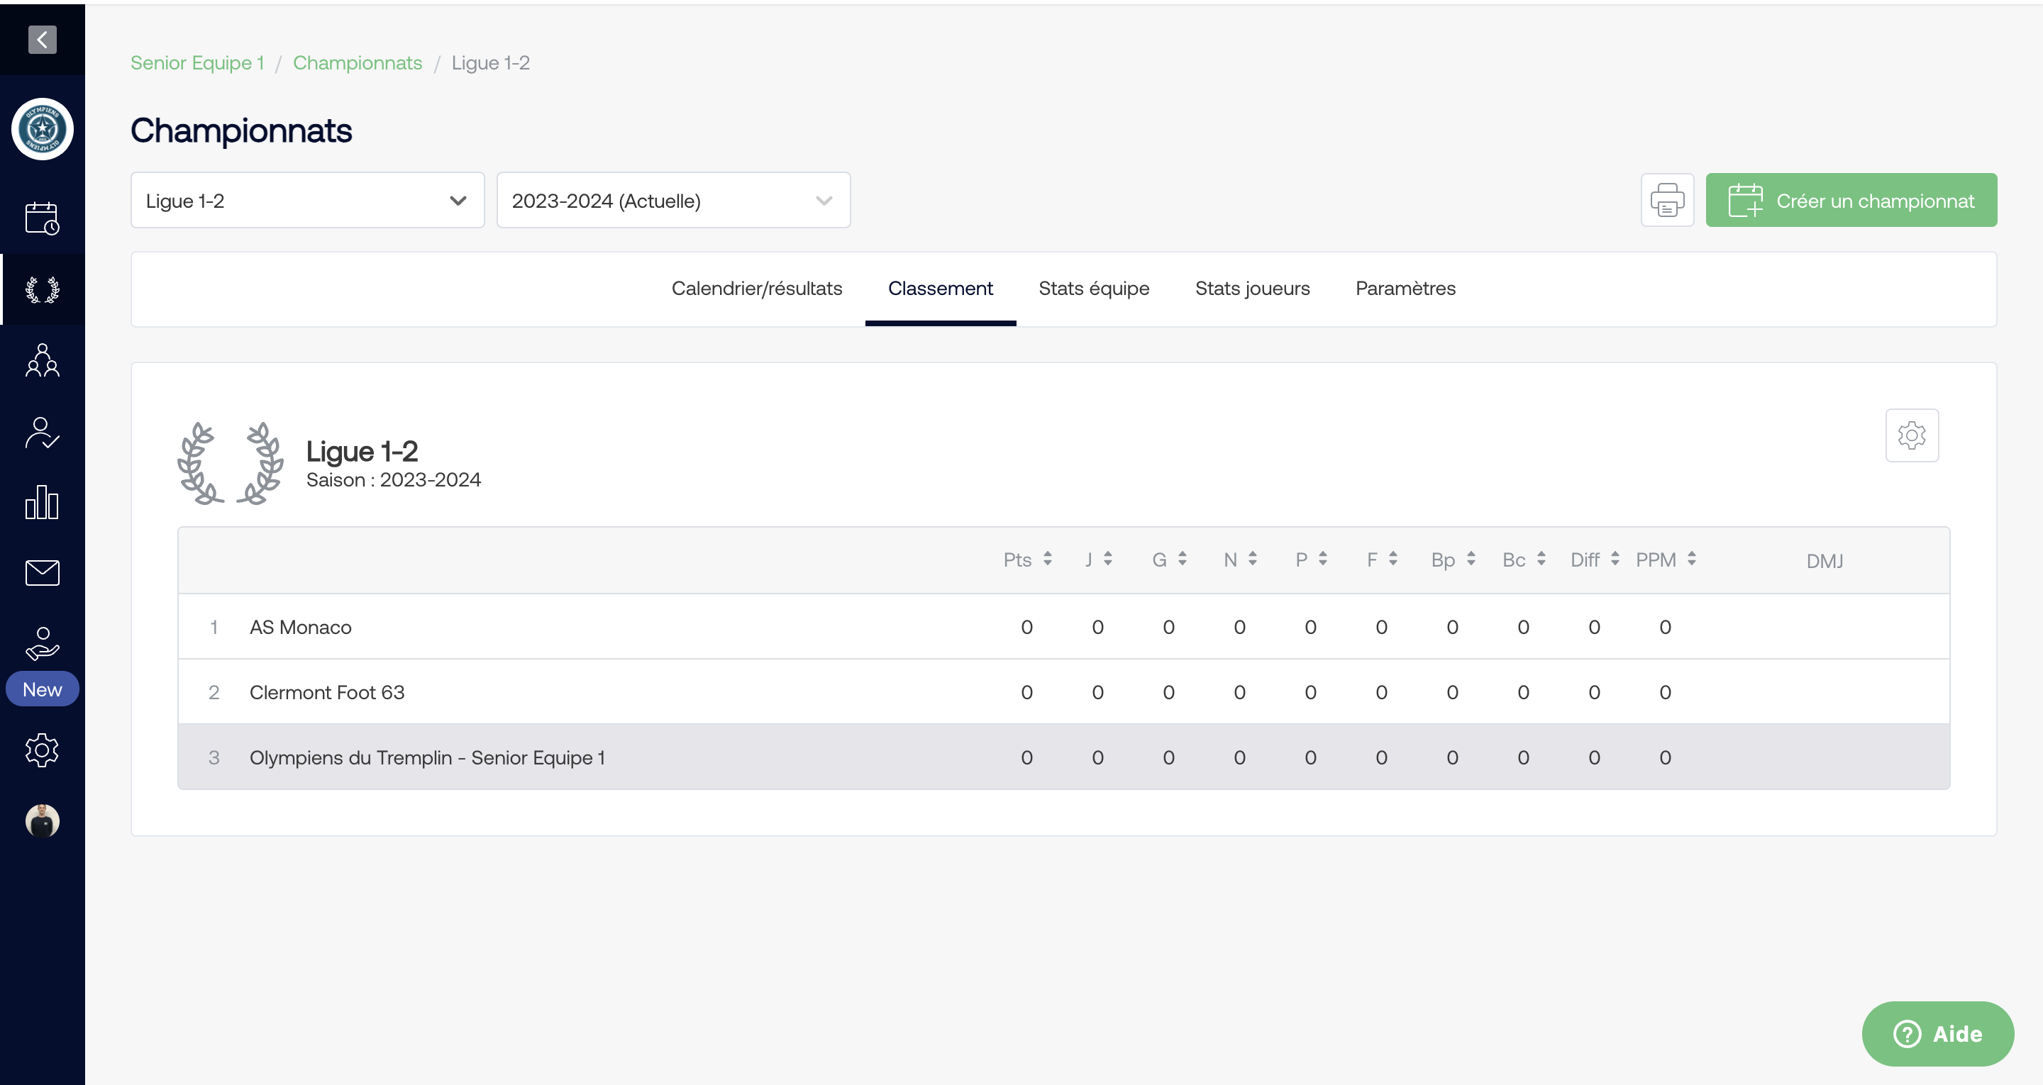Select Olympiens du Tremplin - Senior Equipe 1
This screenshot has width=2043, height=1085.
(1063, 757)
